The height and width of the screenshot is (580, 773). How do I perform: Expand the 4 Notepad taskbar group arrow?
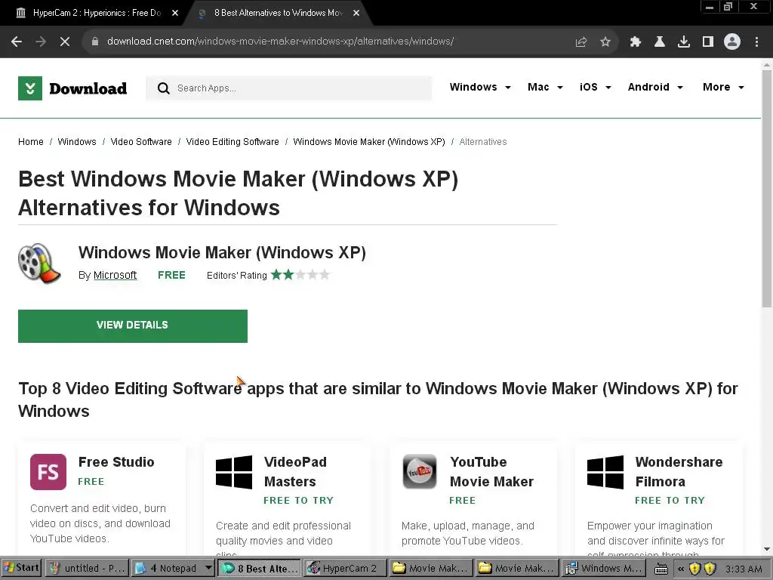208,568
